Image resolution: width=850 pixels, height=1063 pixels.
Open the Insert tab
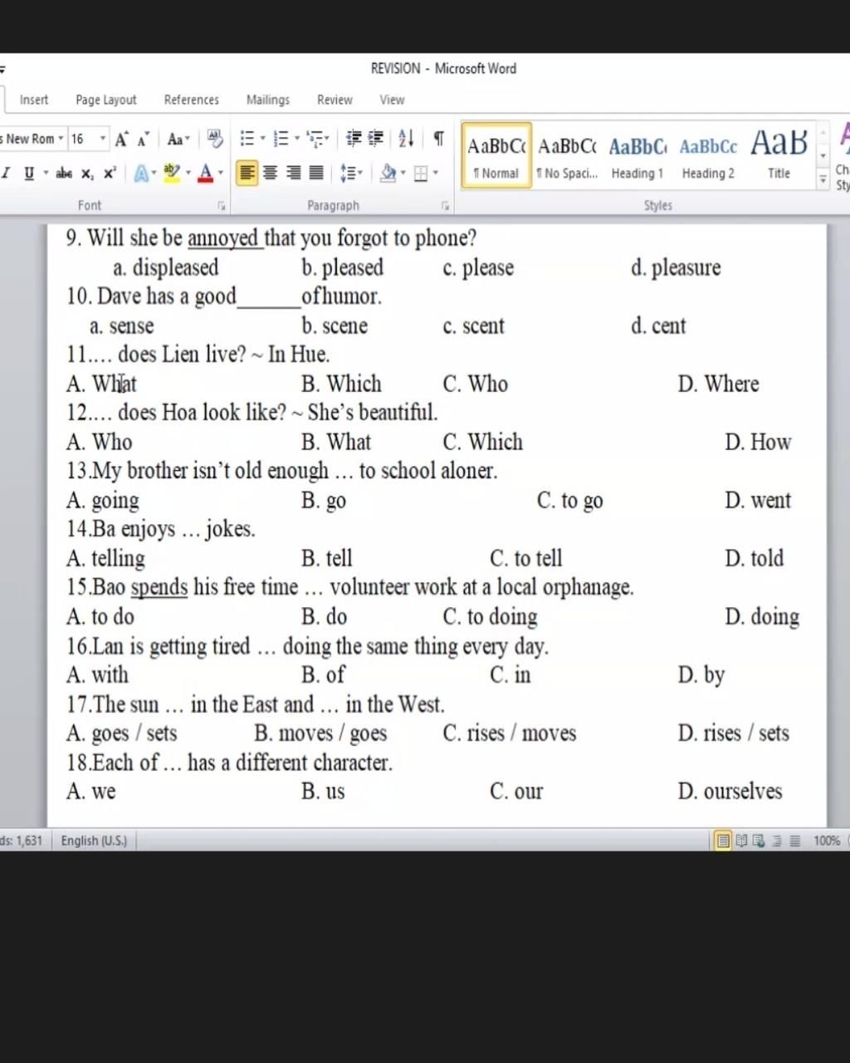pos(34,100)
